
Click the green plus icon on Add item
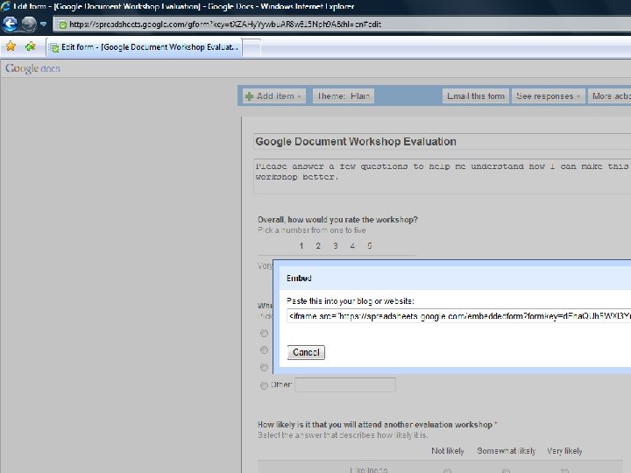coord(250,96)
